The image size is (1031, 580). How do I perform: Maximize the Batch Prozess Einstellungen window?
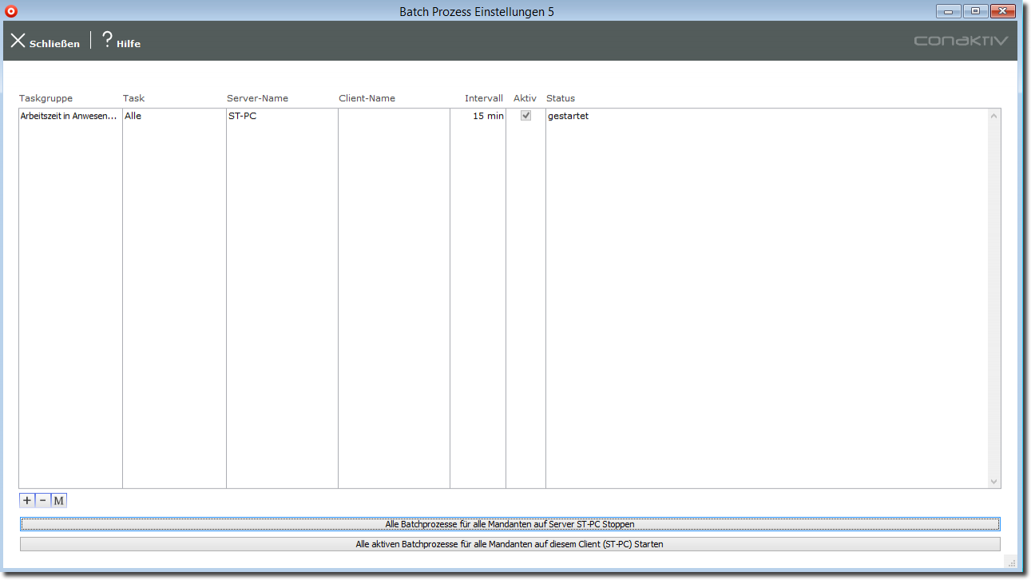coord(975,11)
